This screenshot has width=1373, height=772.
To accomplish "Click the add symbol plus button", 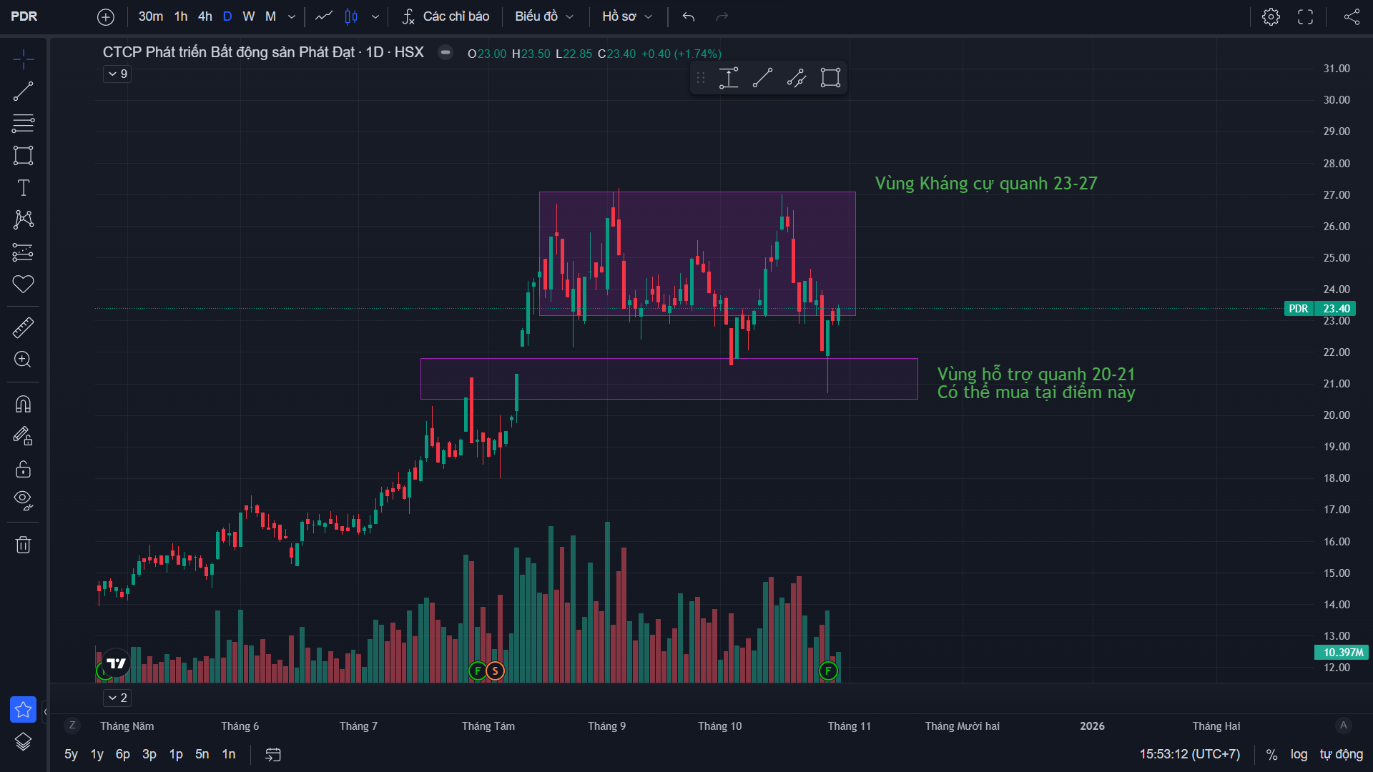I will (106, 16).
